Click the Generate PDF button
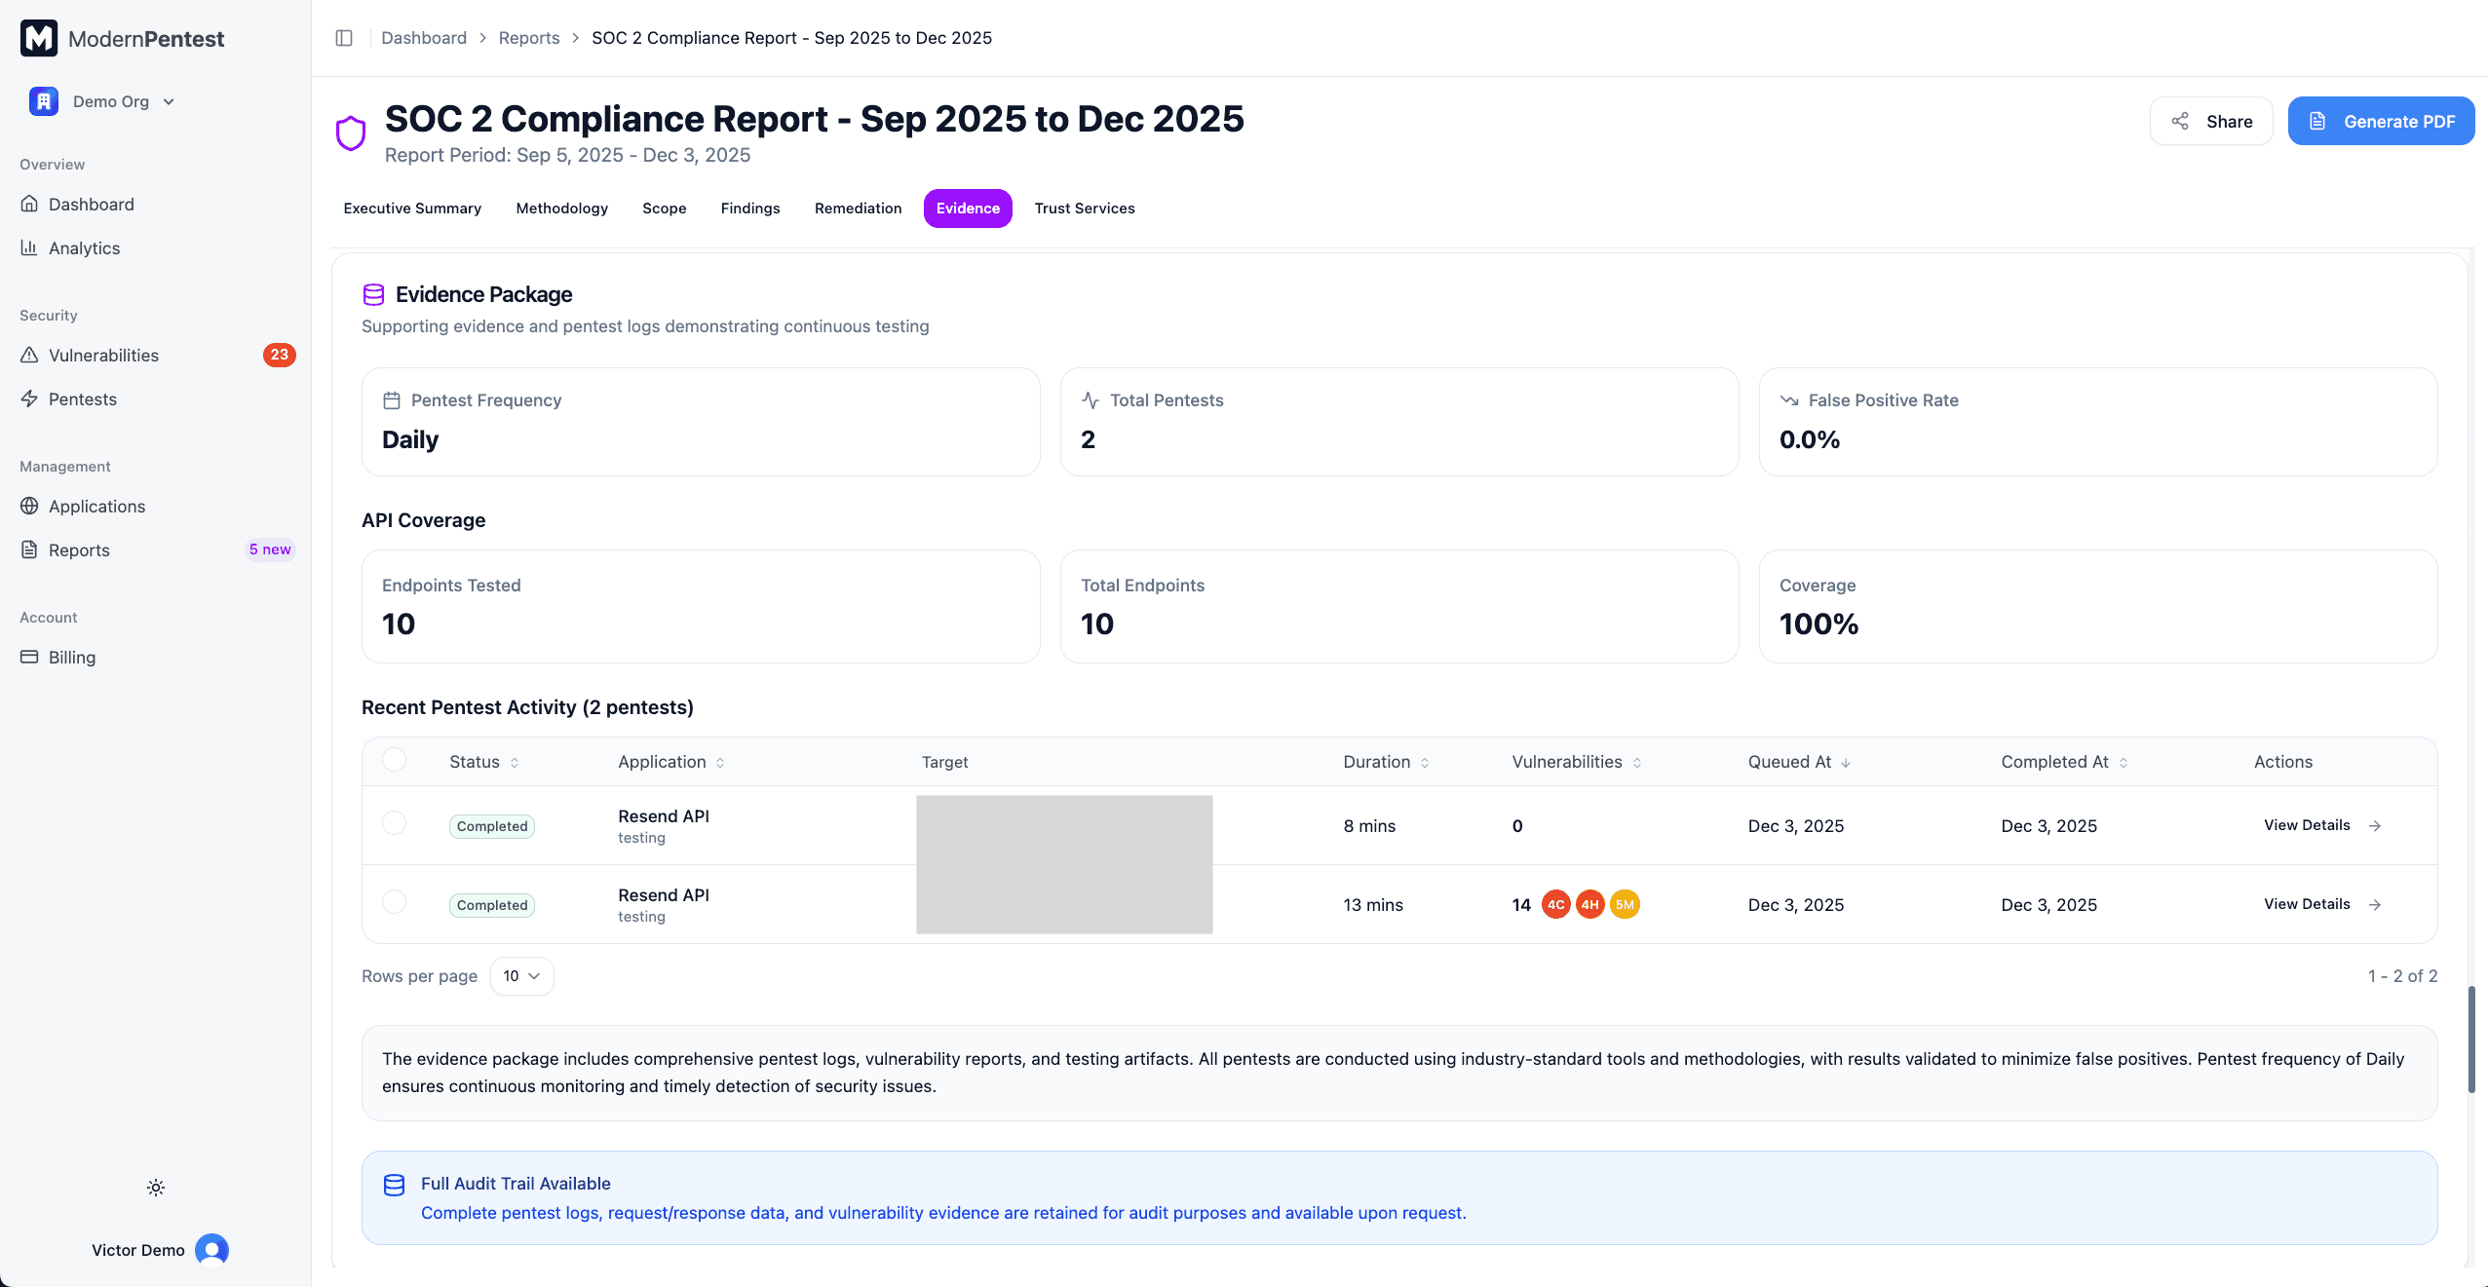The image size is (2488, 1287). (2380, 122)
